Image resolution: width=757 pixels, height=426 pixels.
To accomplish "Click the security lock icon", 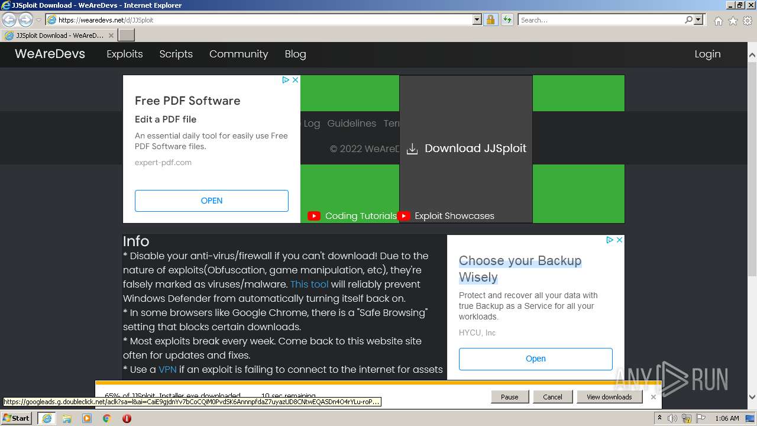I will (x=490, y=20).
